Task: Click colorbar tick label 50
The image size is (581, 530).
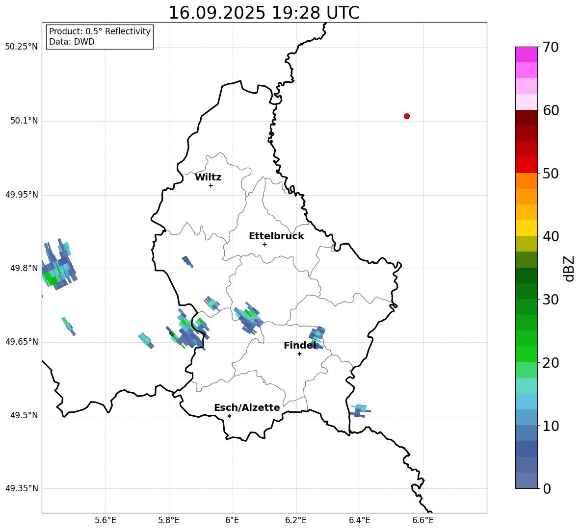Action: coord(550,174)
